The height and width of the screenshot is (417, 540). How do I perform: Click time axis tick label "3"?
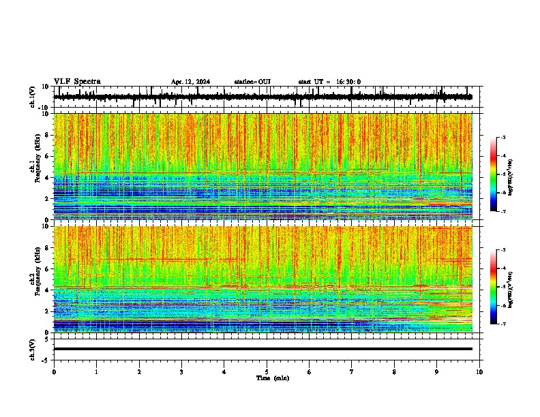click(181, 372)
